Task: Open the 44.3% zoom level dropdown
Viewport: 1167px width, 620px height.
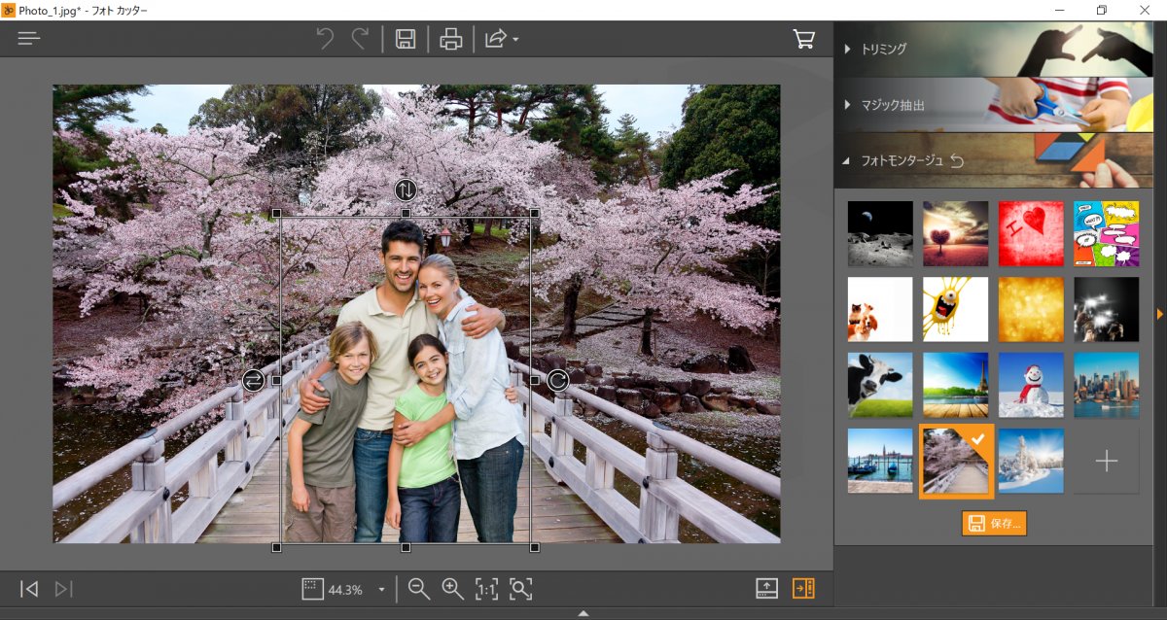Action: 381,589
